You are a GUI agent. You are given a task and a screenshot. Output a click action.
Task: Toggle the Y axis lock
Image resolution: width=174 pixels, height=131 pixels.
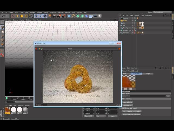tap(41, 16)
